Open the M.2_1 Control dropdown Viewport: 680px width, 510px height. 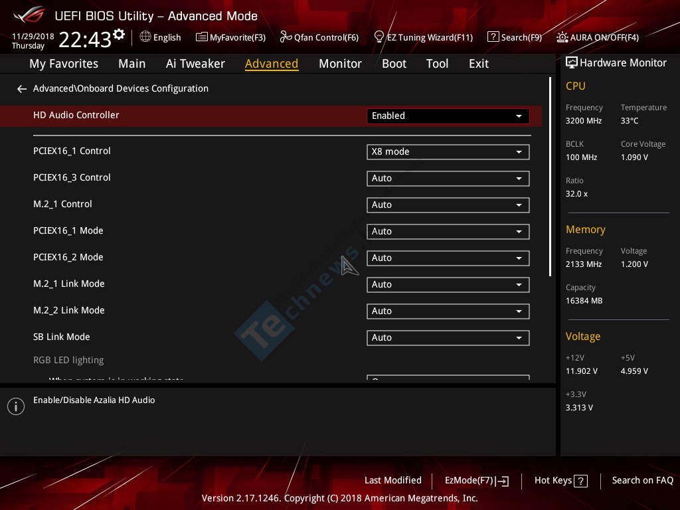(448, 205)
